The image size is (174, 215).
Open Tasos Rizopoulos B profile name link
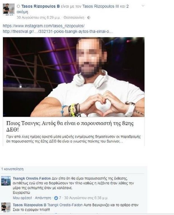coord(40,6)
